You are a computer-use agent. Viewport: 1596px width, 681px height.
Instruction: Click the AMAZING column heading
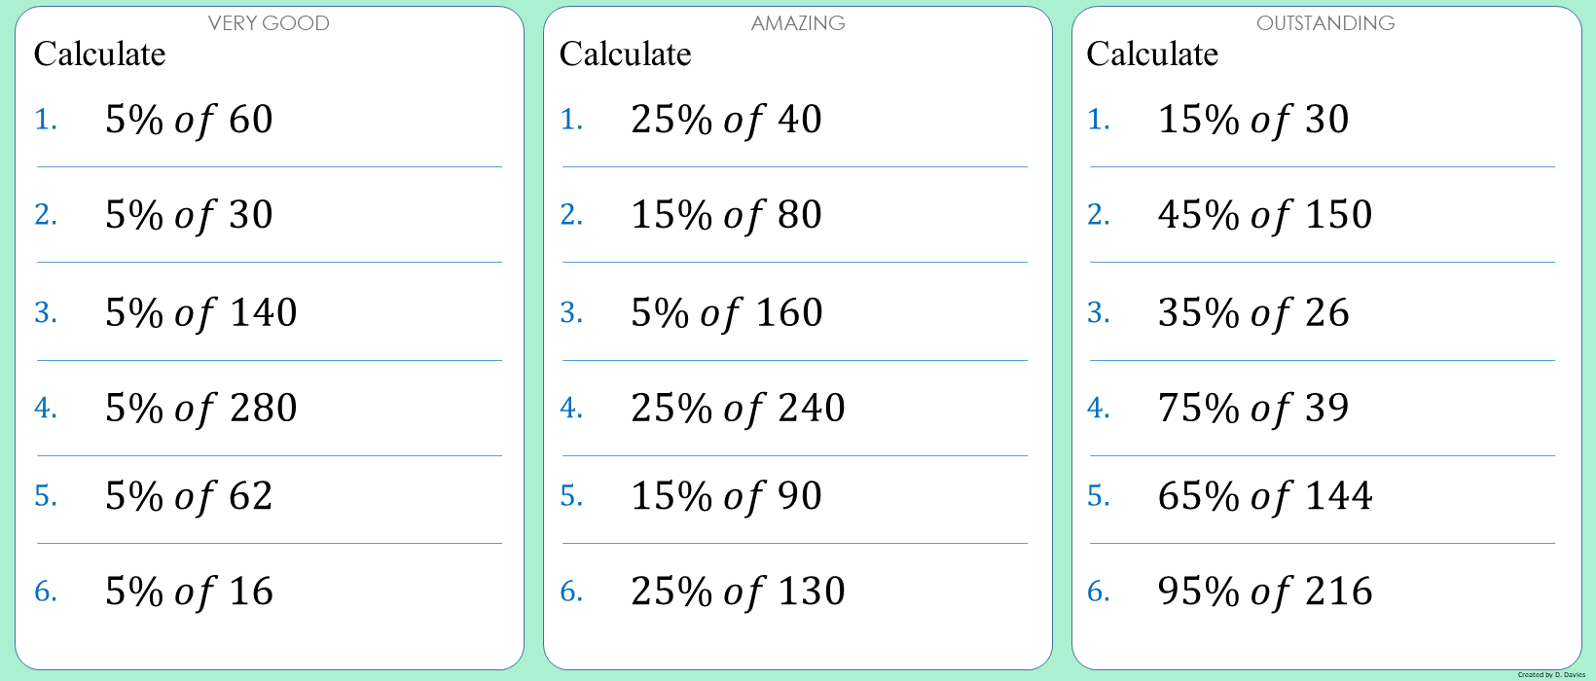pos(798,23)
